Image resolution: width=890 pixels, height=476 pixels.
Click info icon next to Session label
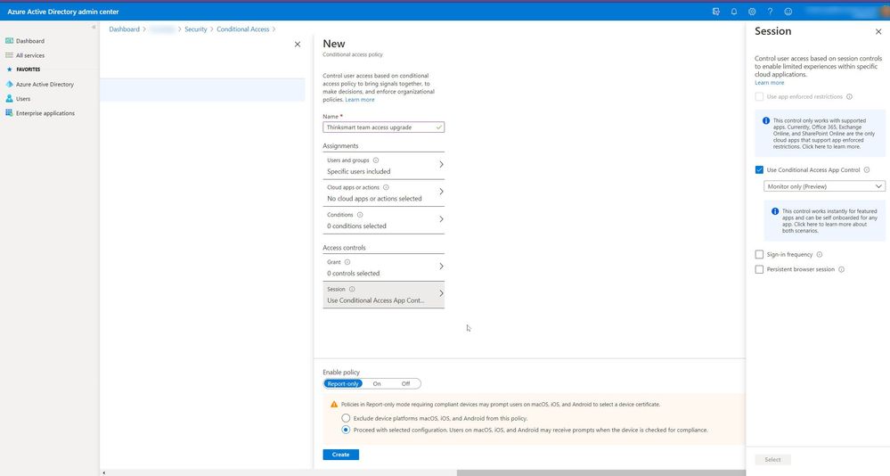352,289
